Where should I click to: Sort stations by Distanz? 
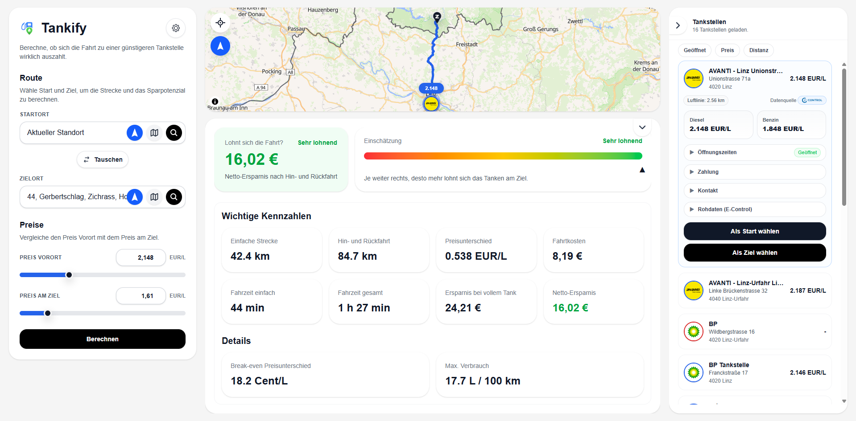(x=759, y=50)
